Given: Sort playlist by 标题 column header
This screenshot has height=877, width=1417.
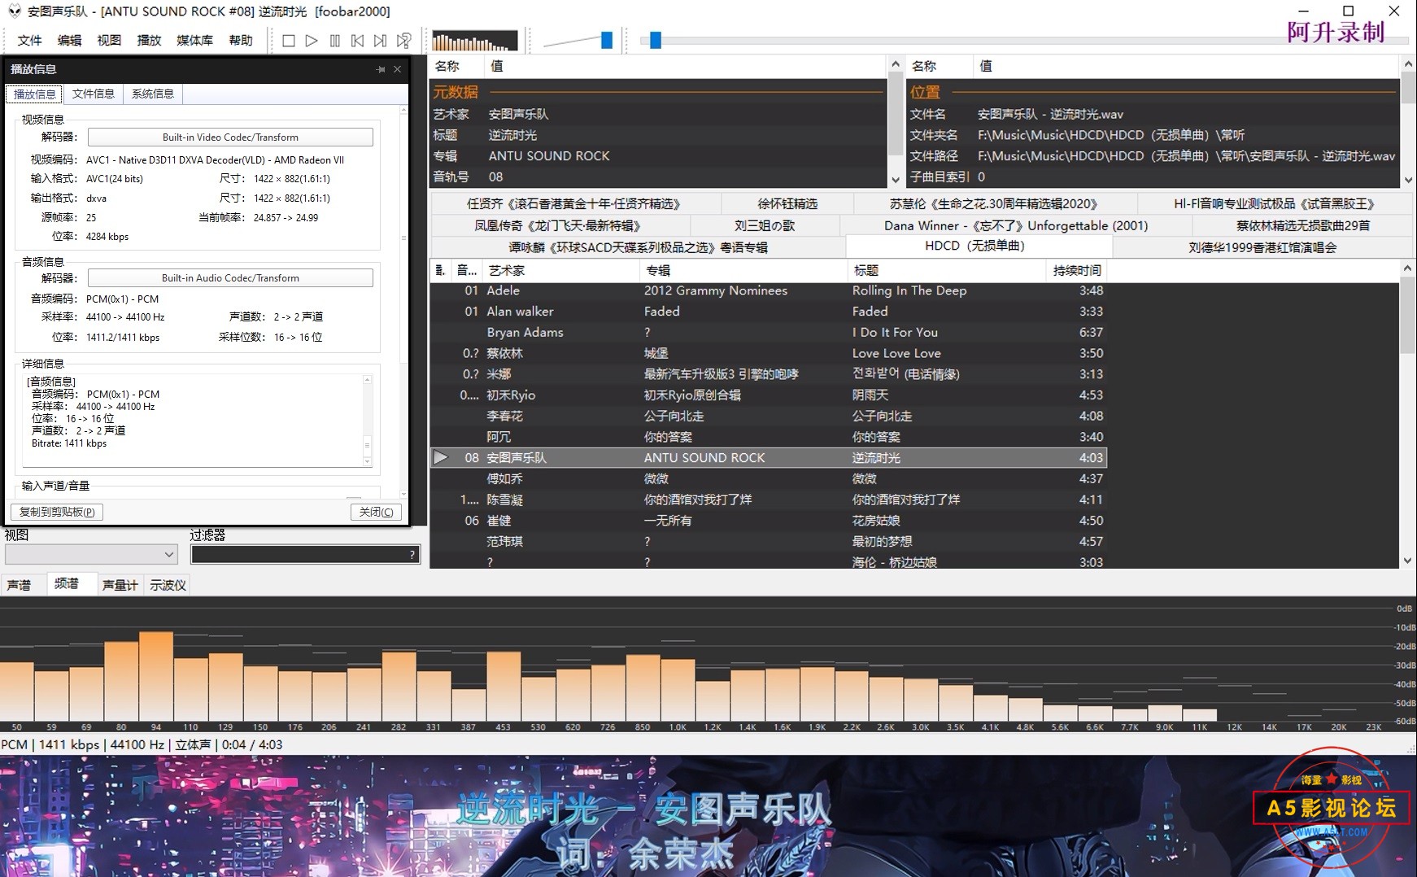Looking at the screenshot, I should [x=946, y=271].
